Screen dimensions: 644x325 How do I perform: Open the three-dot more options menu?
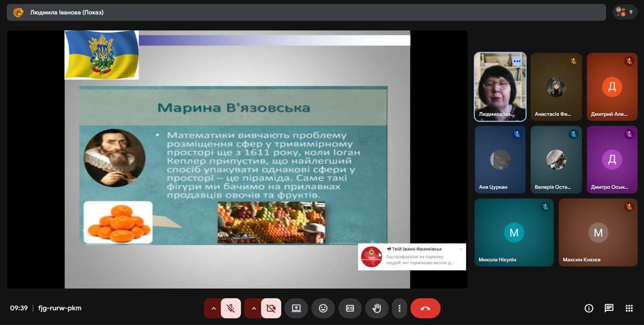pos(399,308)
